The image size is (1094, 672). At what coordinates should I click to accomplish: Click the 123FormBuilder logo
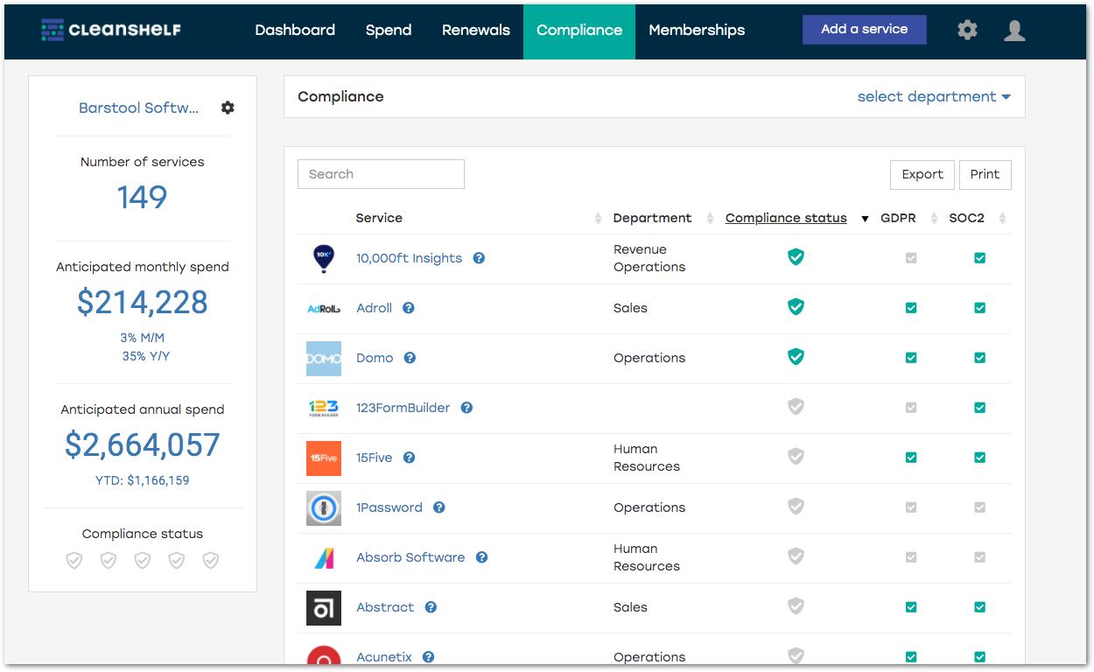(x=324, y=408)
